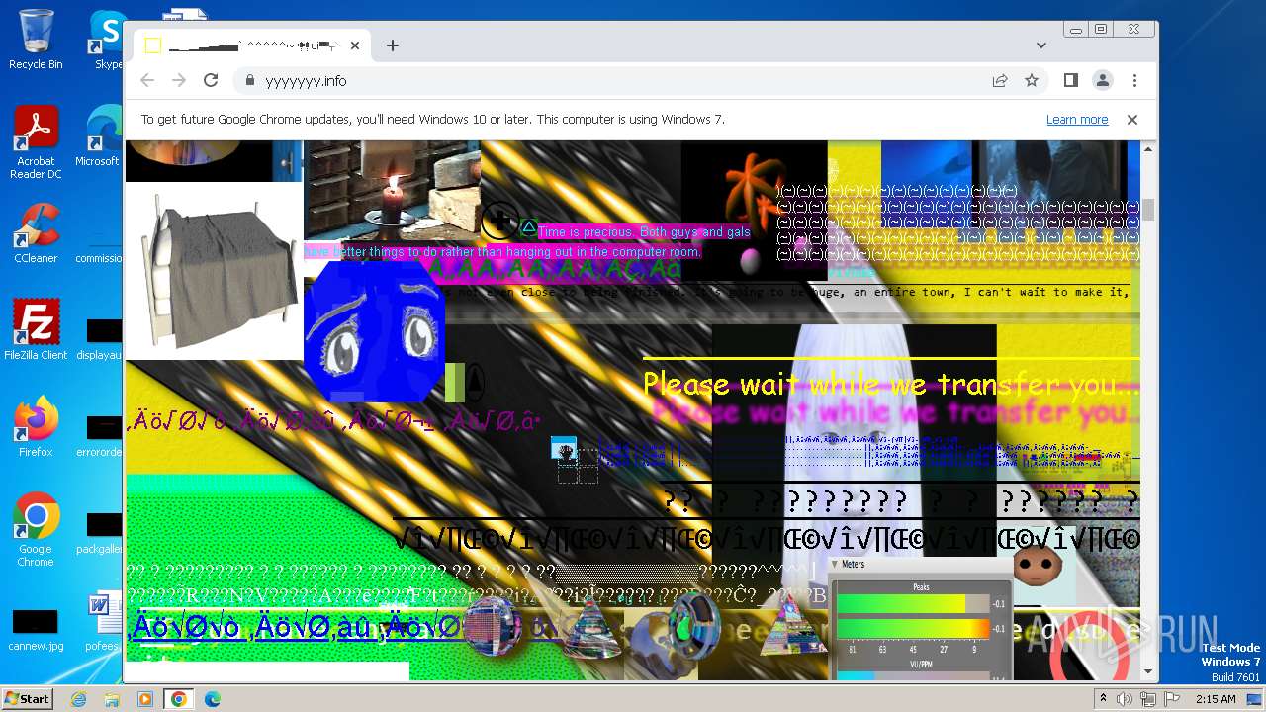1266x712 pixels.
Task: Click the "Time is precious" highlighted text
Action: click(644, 232)
